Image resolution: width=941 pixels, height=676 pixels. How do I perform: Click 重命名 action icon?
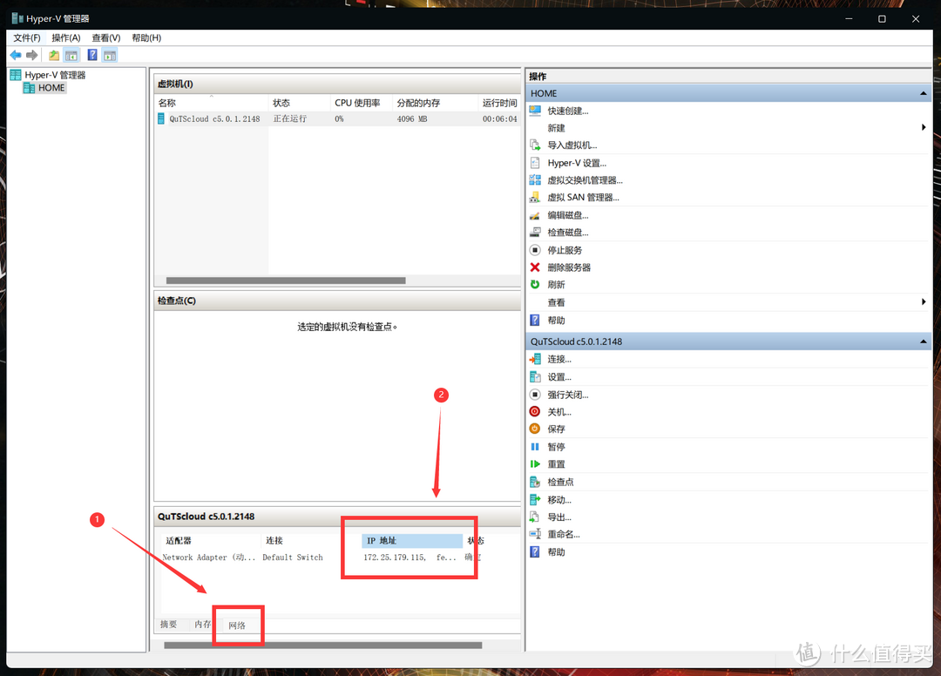pos(535,534)
